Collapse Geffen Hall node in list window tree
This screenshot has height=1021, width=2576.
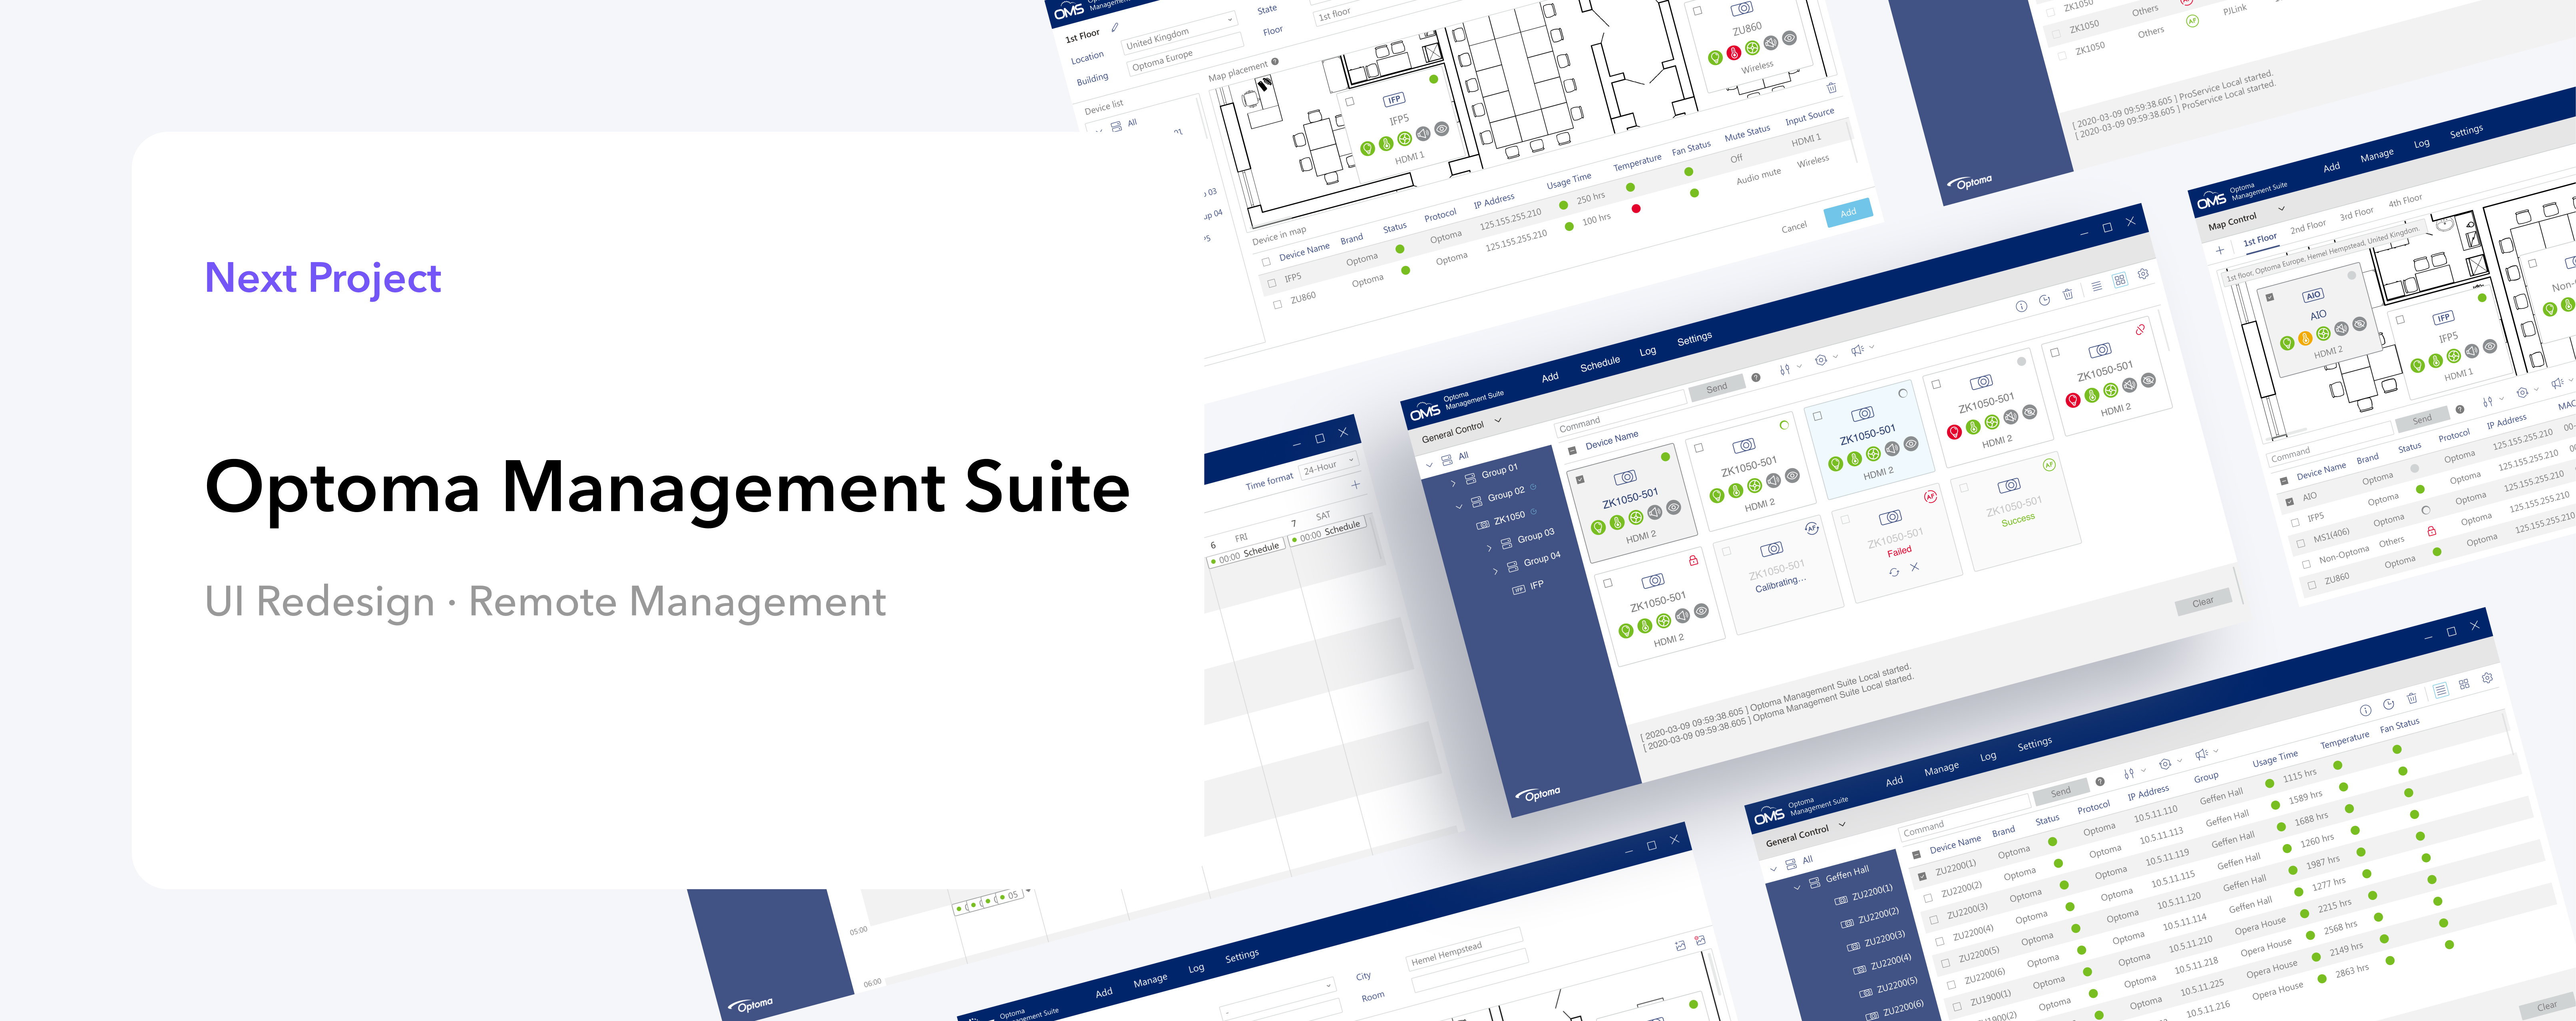tap(1797, 887)
